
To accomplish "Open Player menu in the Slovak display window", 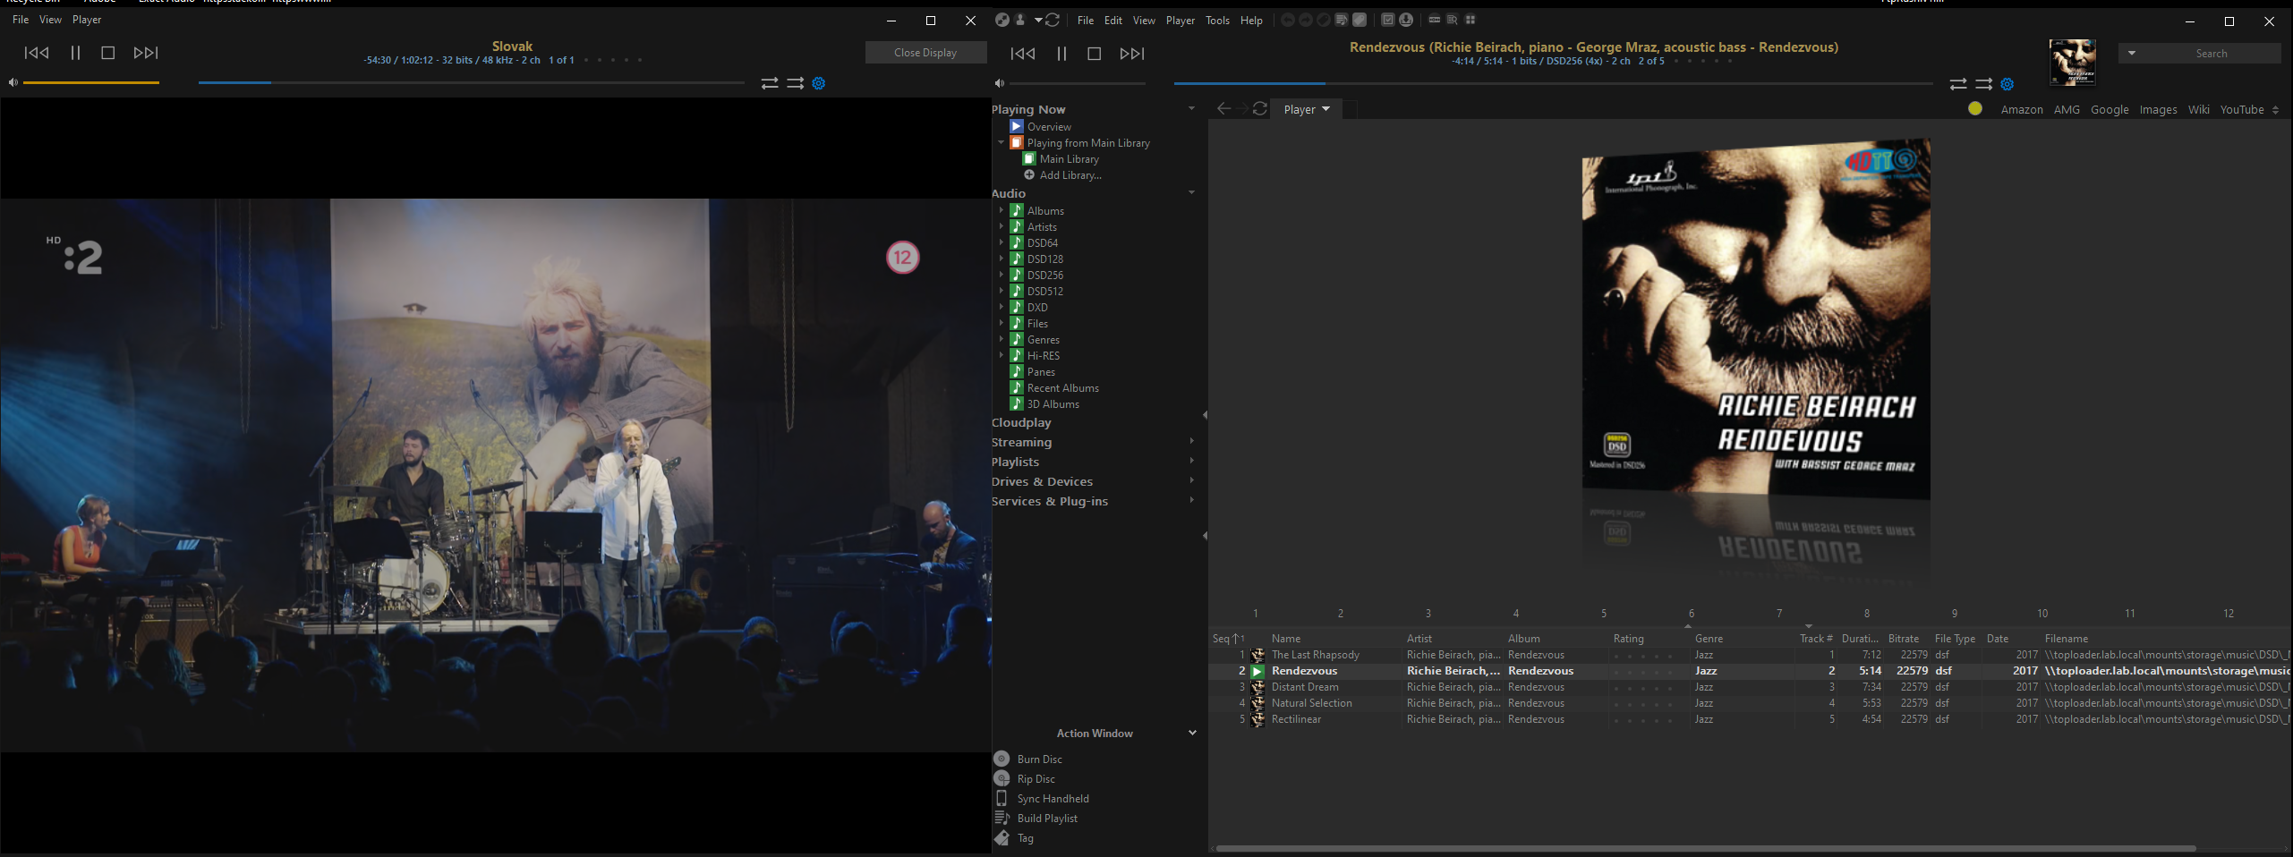I will coord(87,20).
